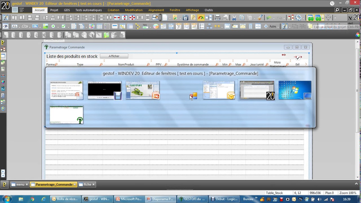Screen dimensions: 361x203
Task: Insert a radio button control
Action: (53, 26)
